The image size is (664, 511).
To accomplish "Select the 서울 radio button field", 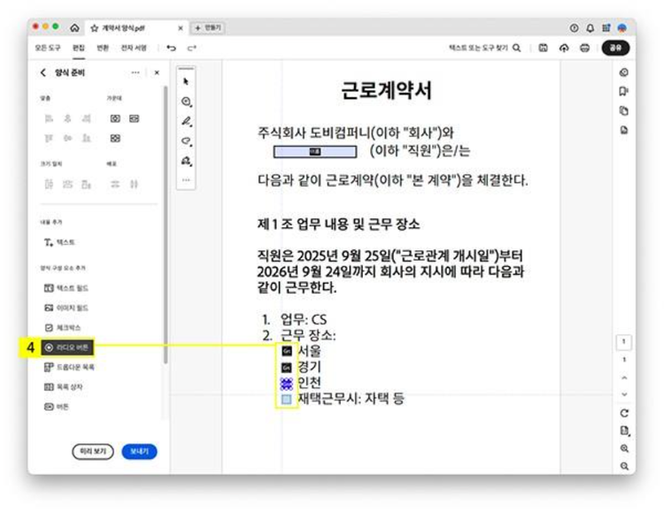I will click(287, 351).
